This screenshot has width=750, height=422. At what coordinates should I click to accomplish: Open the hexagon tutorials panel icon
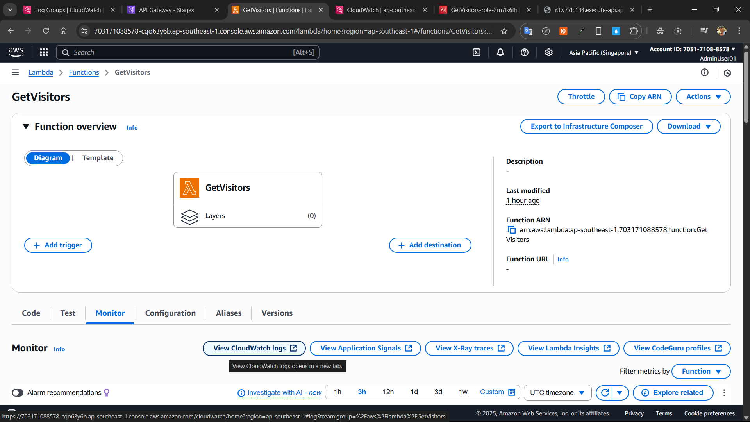point(727,73)
